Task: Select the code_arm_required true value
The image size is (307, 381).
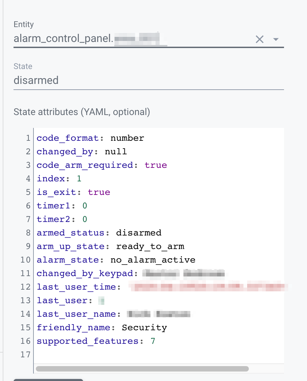Action: 156,165
